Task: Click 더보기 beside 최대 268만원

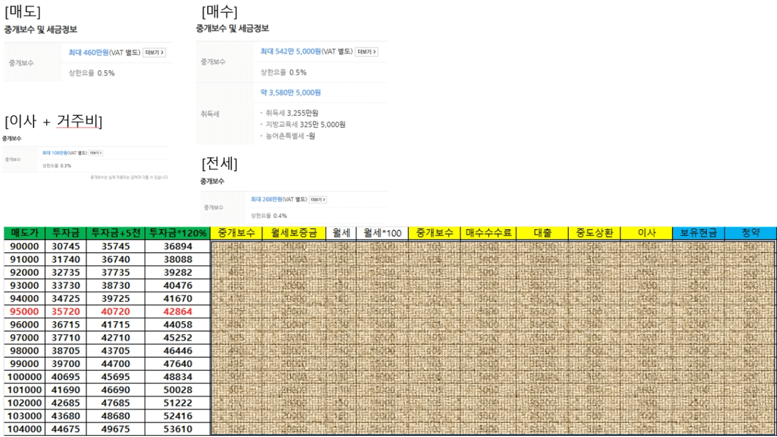Action: (x=318, y=199)
